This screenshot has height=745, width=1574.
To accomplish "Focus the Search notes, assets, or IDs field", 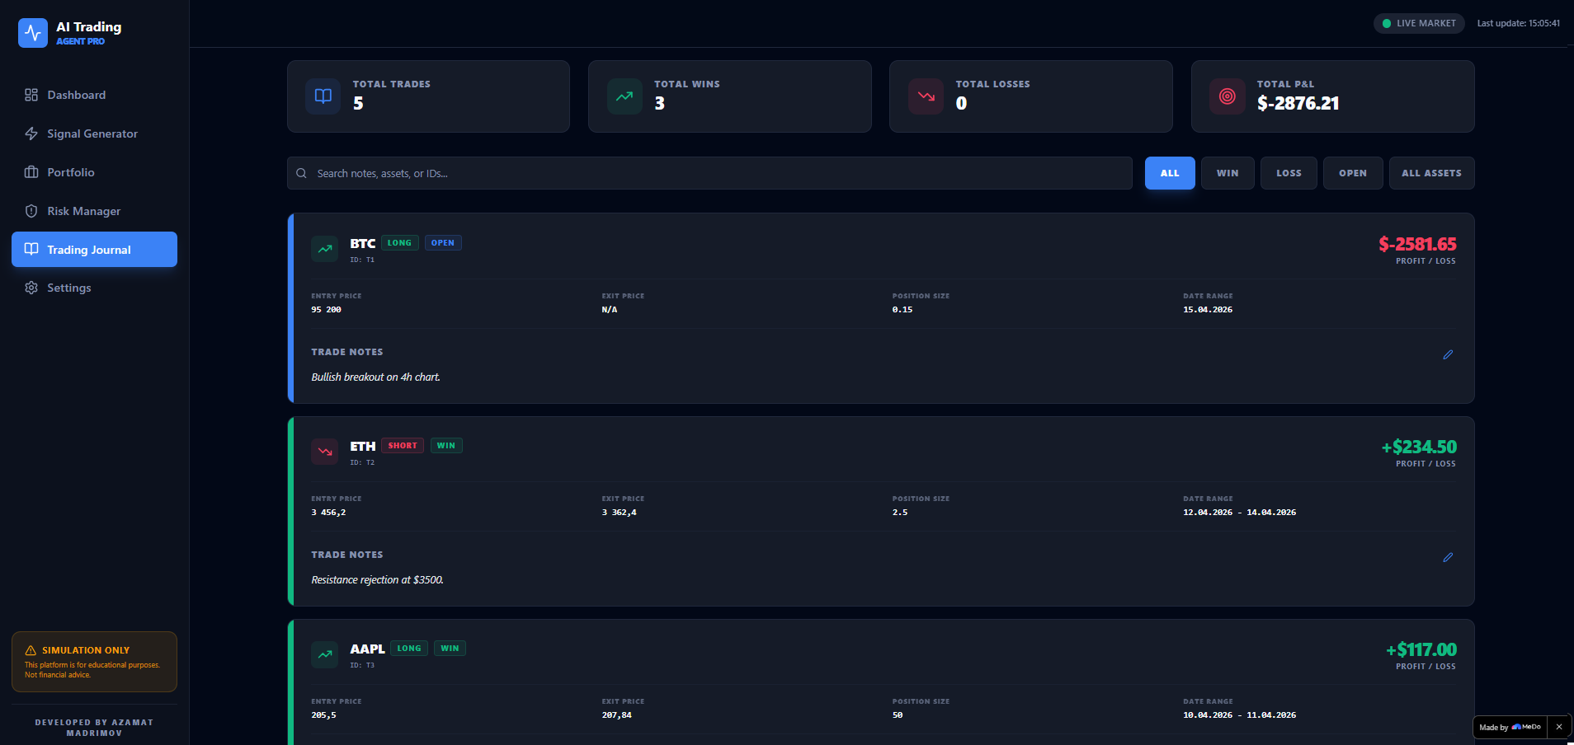I will tap(709, 173).
